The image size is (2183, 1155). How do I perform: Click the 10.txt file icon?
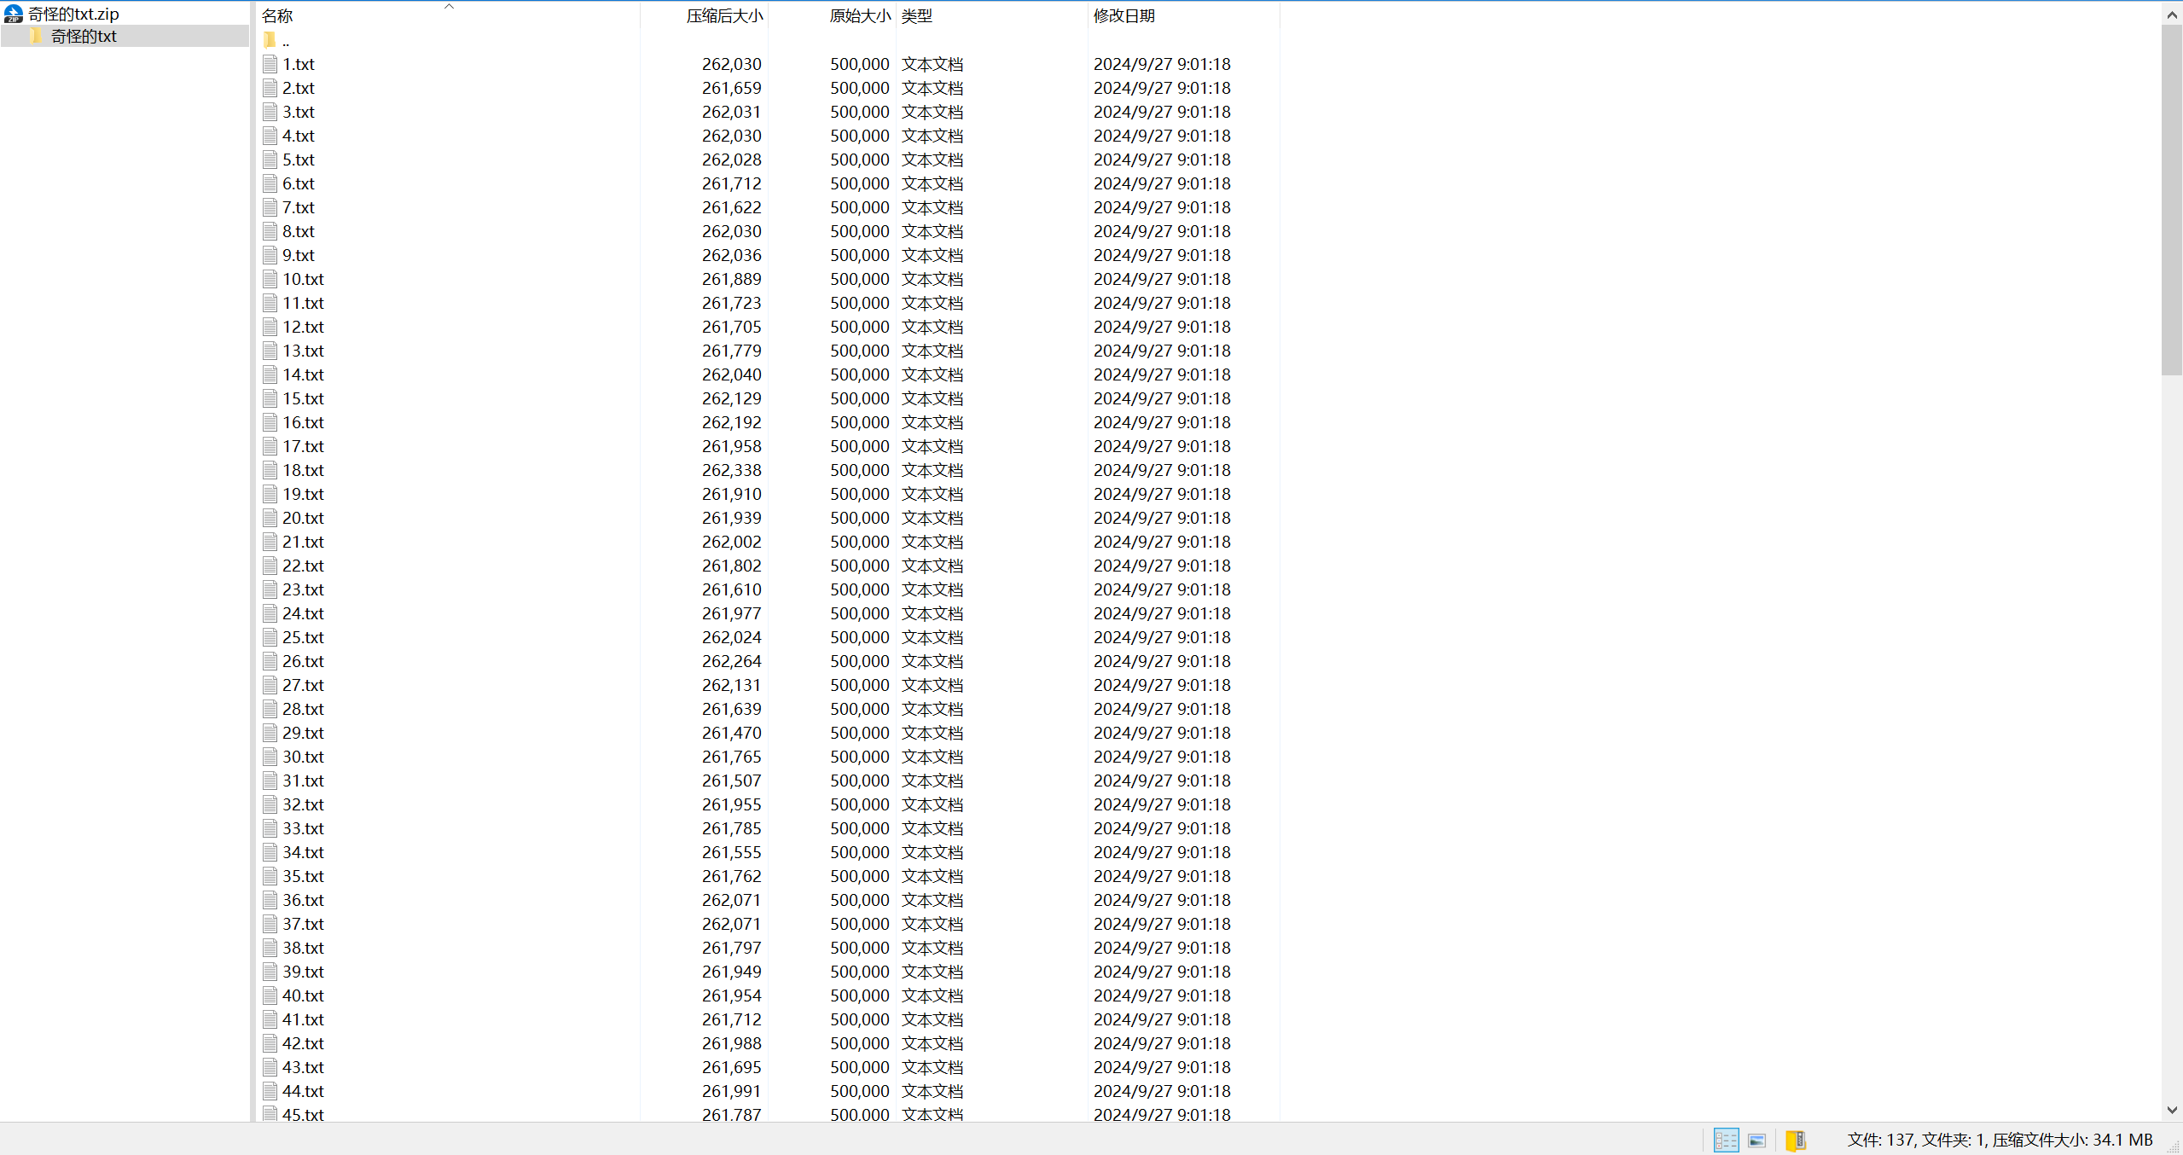[270, 279]
